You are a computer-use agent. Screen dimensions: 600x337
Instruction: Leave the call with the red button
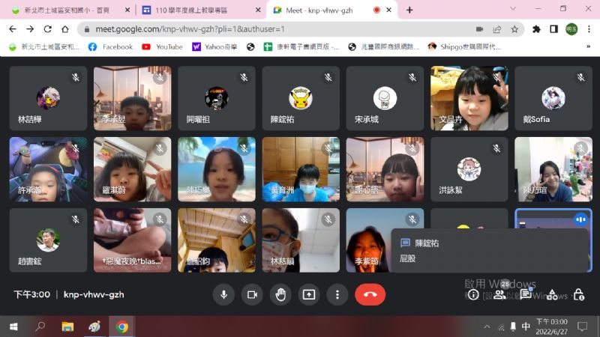coord(370,294)
